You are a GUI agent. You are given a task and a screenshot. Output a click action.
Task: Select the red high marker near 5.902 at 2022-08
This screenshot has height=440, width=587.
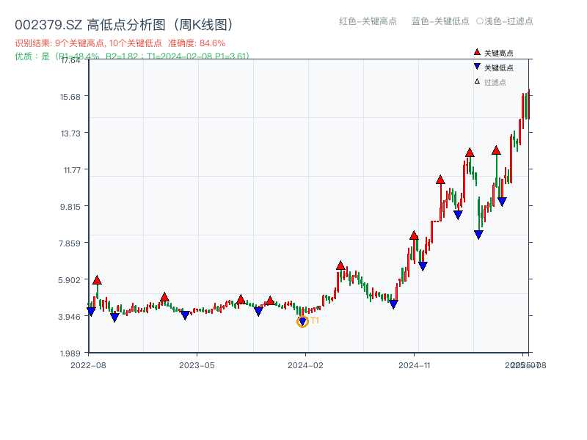97,280
